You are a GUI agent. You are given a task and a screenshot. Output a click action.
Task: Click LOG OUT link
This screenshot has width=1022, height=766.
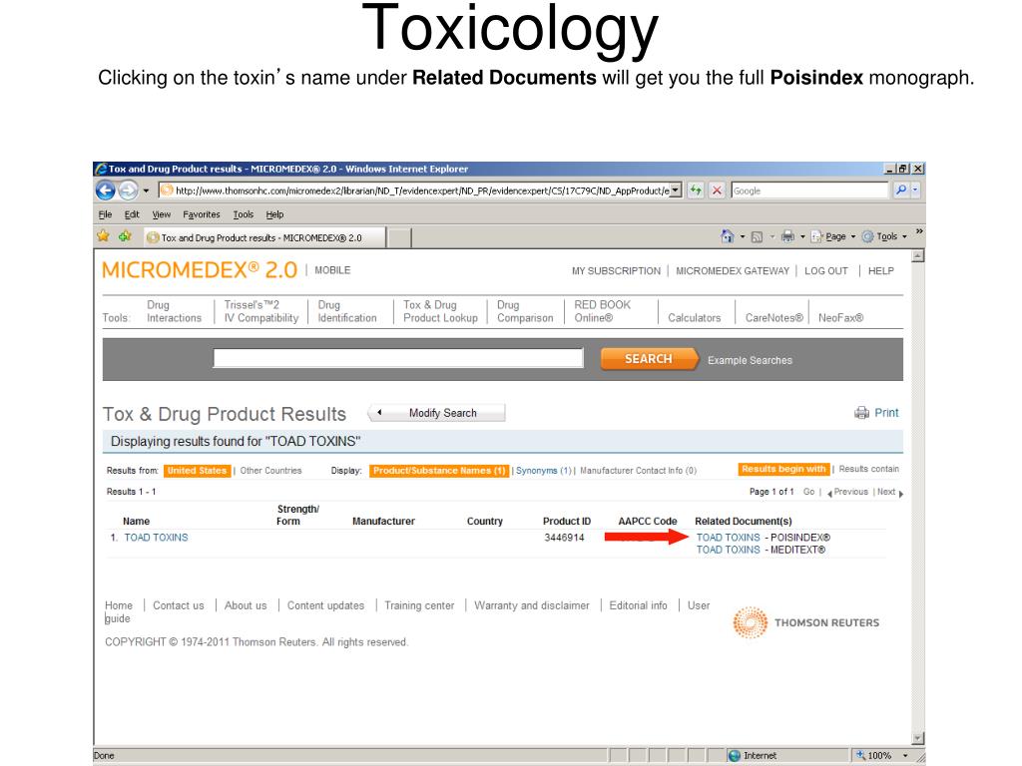coord(825,271)
